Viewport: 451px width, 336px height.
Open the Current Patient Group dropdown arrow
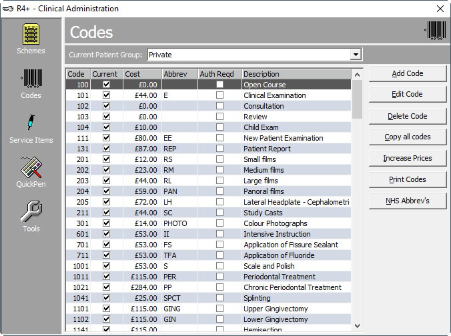[x=356, y=55]
